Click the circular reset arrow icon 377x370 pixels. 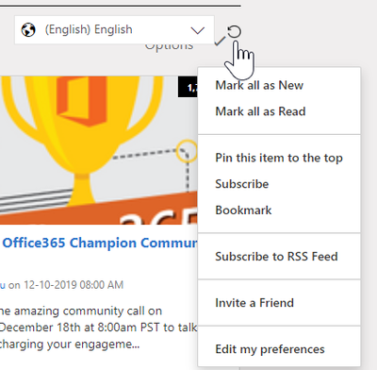click(234, 31)
